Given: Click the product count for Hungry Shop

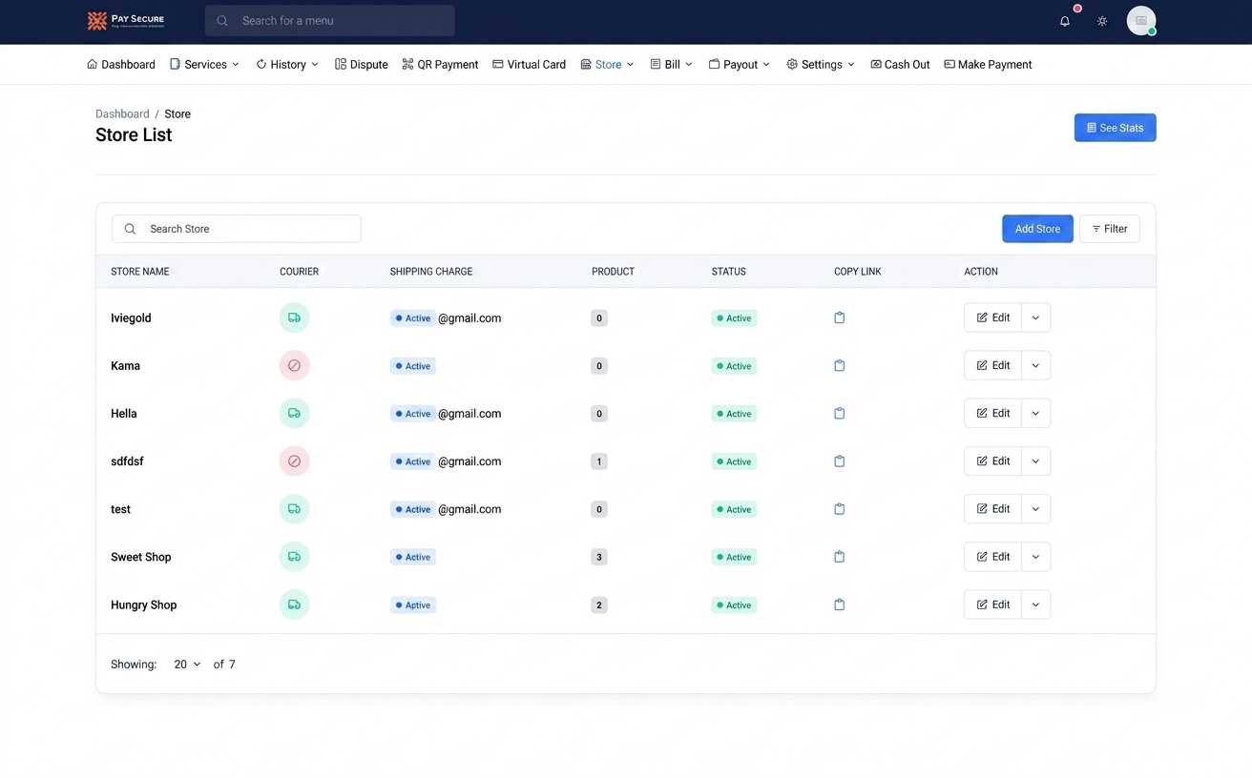Looking at the screenshot, I should coord(599,604).
